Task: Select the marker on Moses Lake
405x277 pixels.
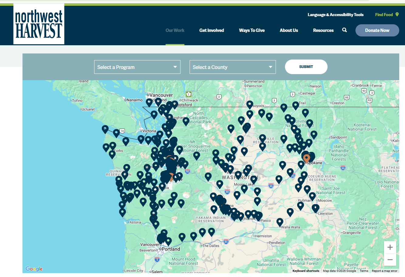Action: pyautogui.click(x=254, y=180)
